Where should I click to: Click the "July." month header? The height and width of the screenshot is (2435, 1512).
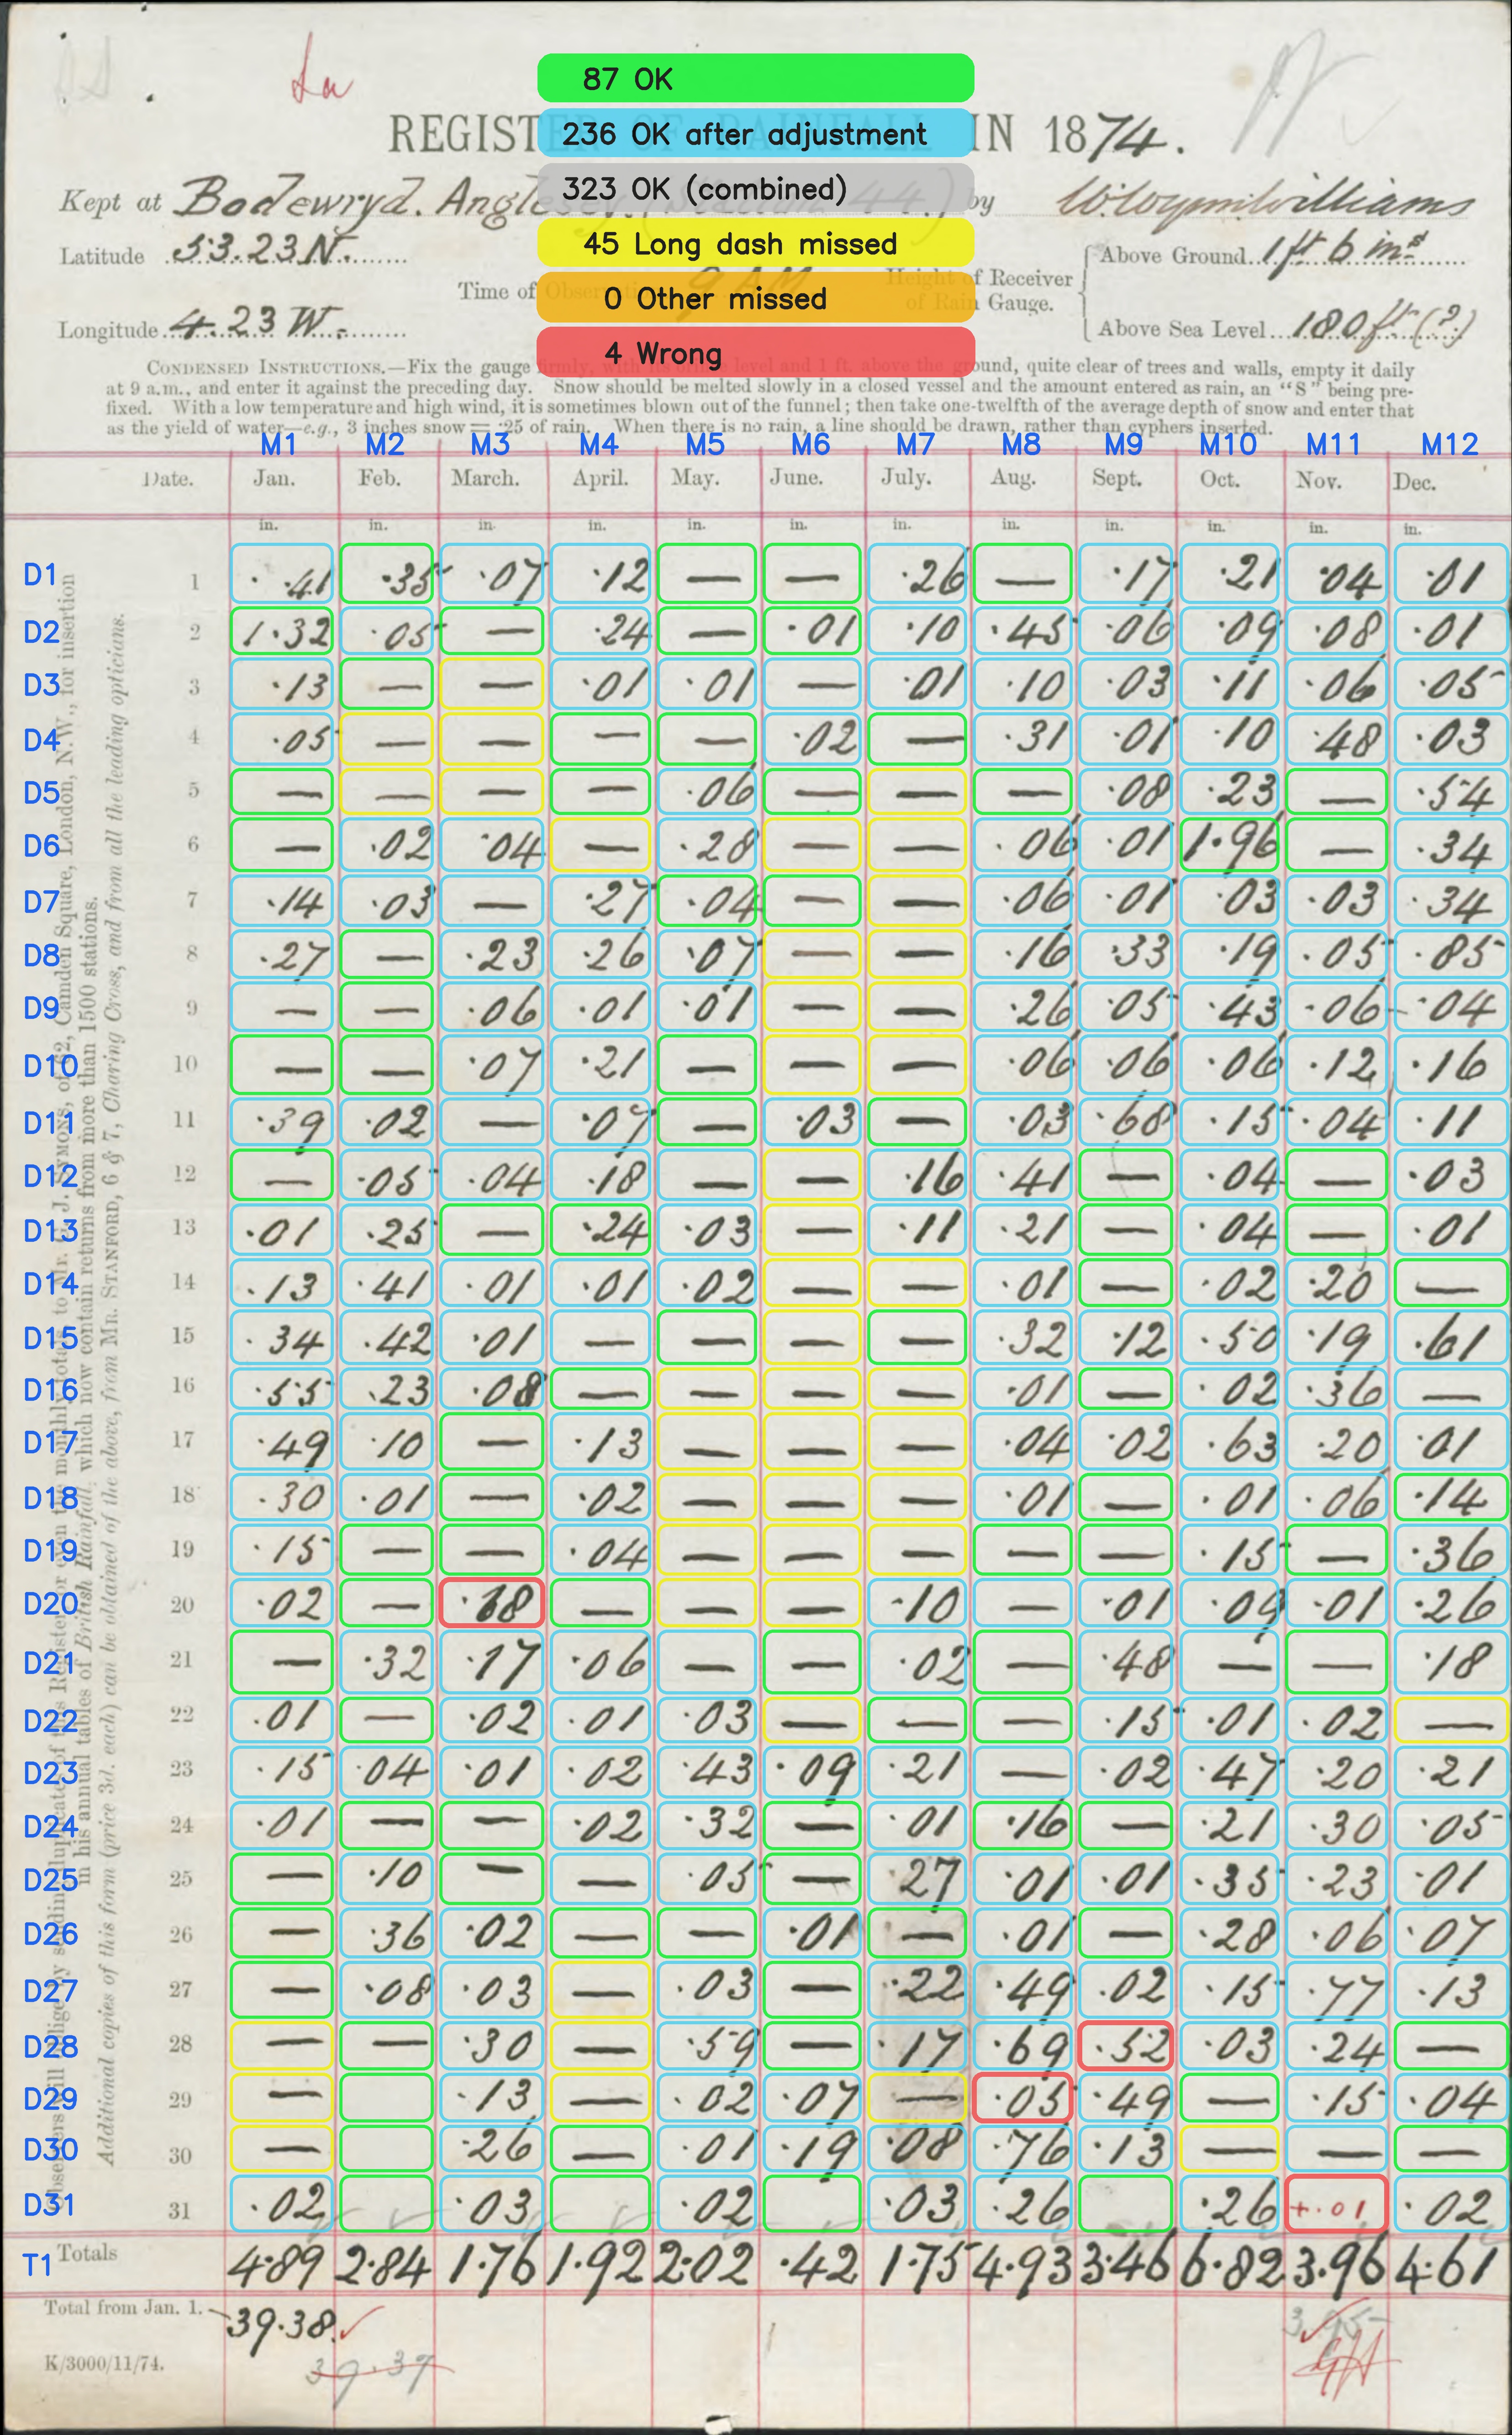pyautogui.click(x=906, y=477)
